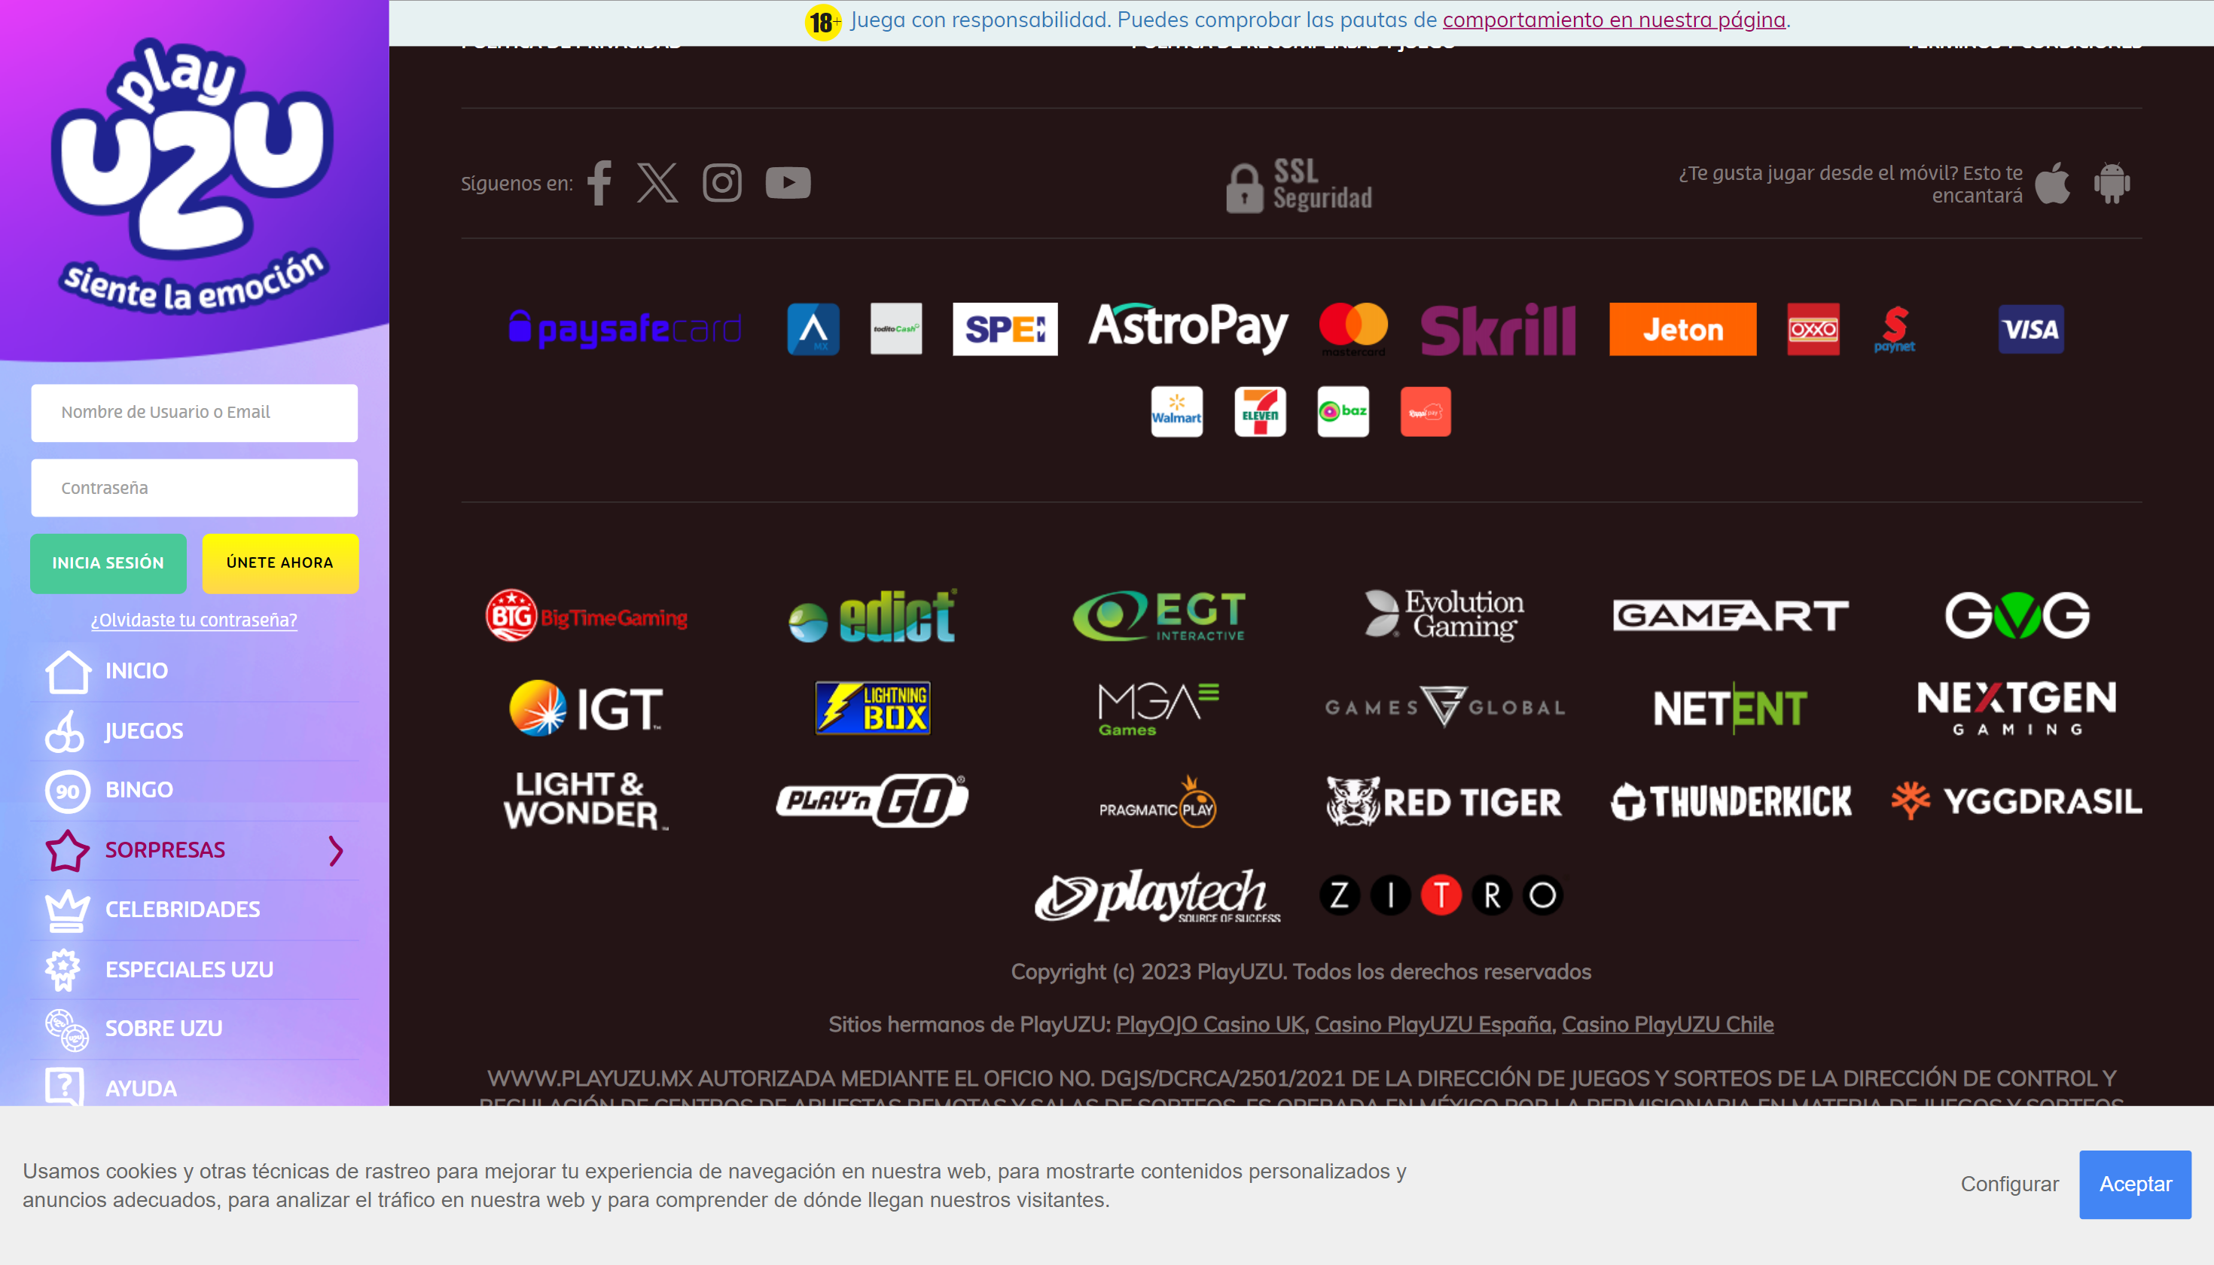Click the PlayUZU logo in the sidebar
The image size is (2214, 1265).
pyautogui.click(x=194, y=176)
